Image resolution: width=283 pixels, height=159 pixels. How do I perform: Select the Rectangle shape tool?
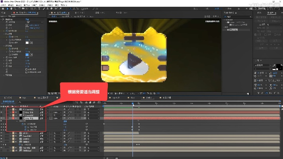[32, 9]
